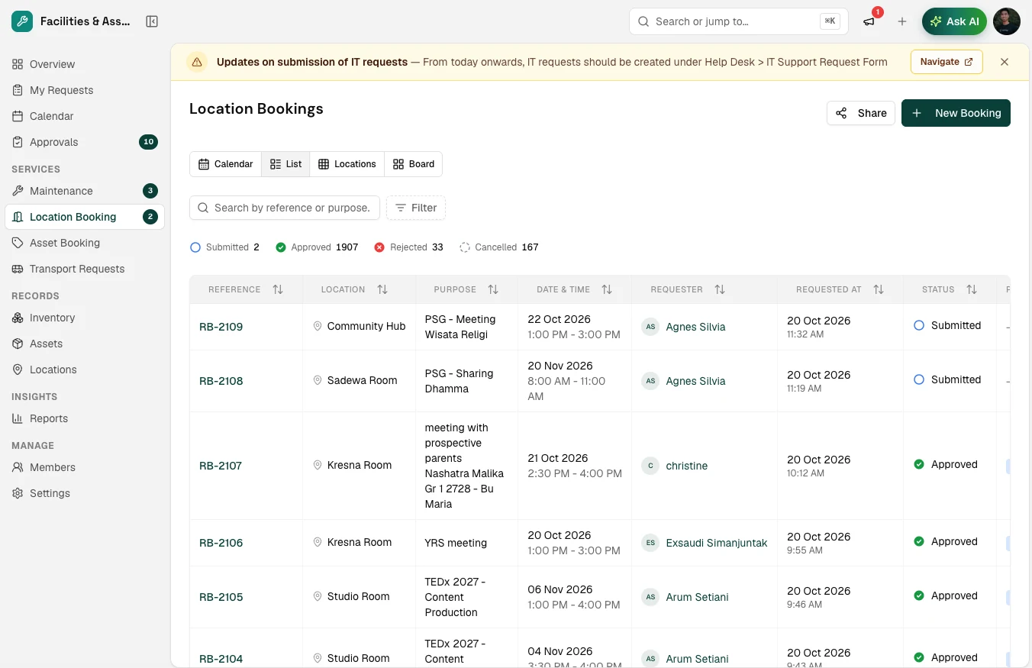Switch to Board view tab
This screenshot has height=668, width=1032.
414,164
